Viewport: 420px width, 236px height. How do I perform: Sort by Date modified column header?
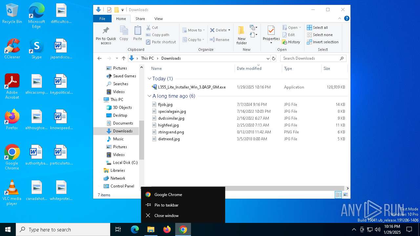pos(258,69)
